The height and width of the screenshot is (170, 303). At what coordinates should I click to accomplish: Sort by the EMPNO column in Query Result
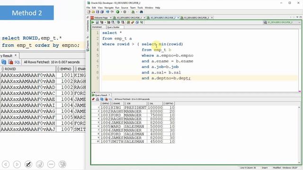pyautogui.click(x=106, y=103)
